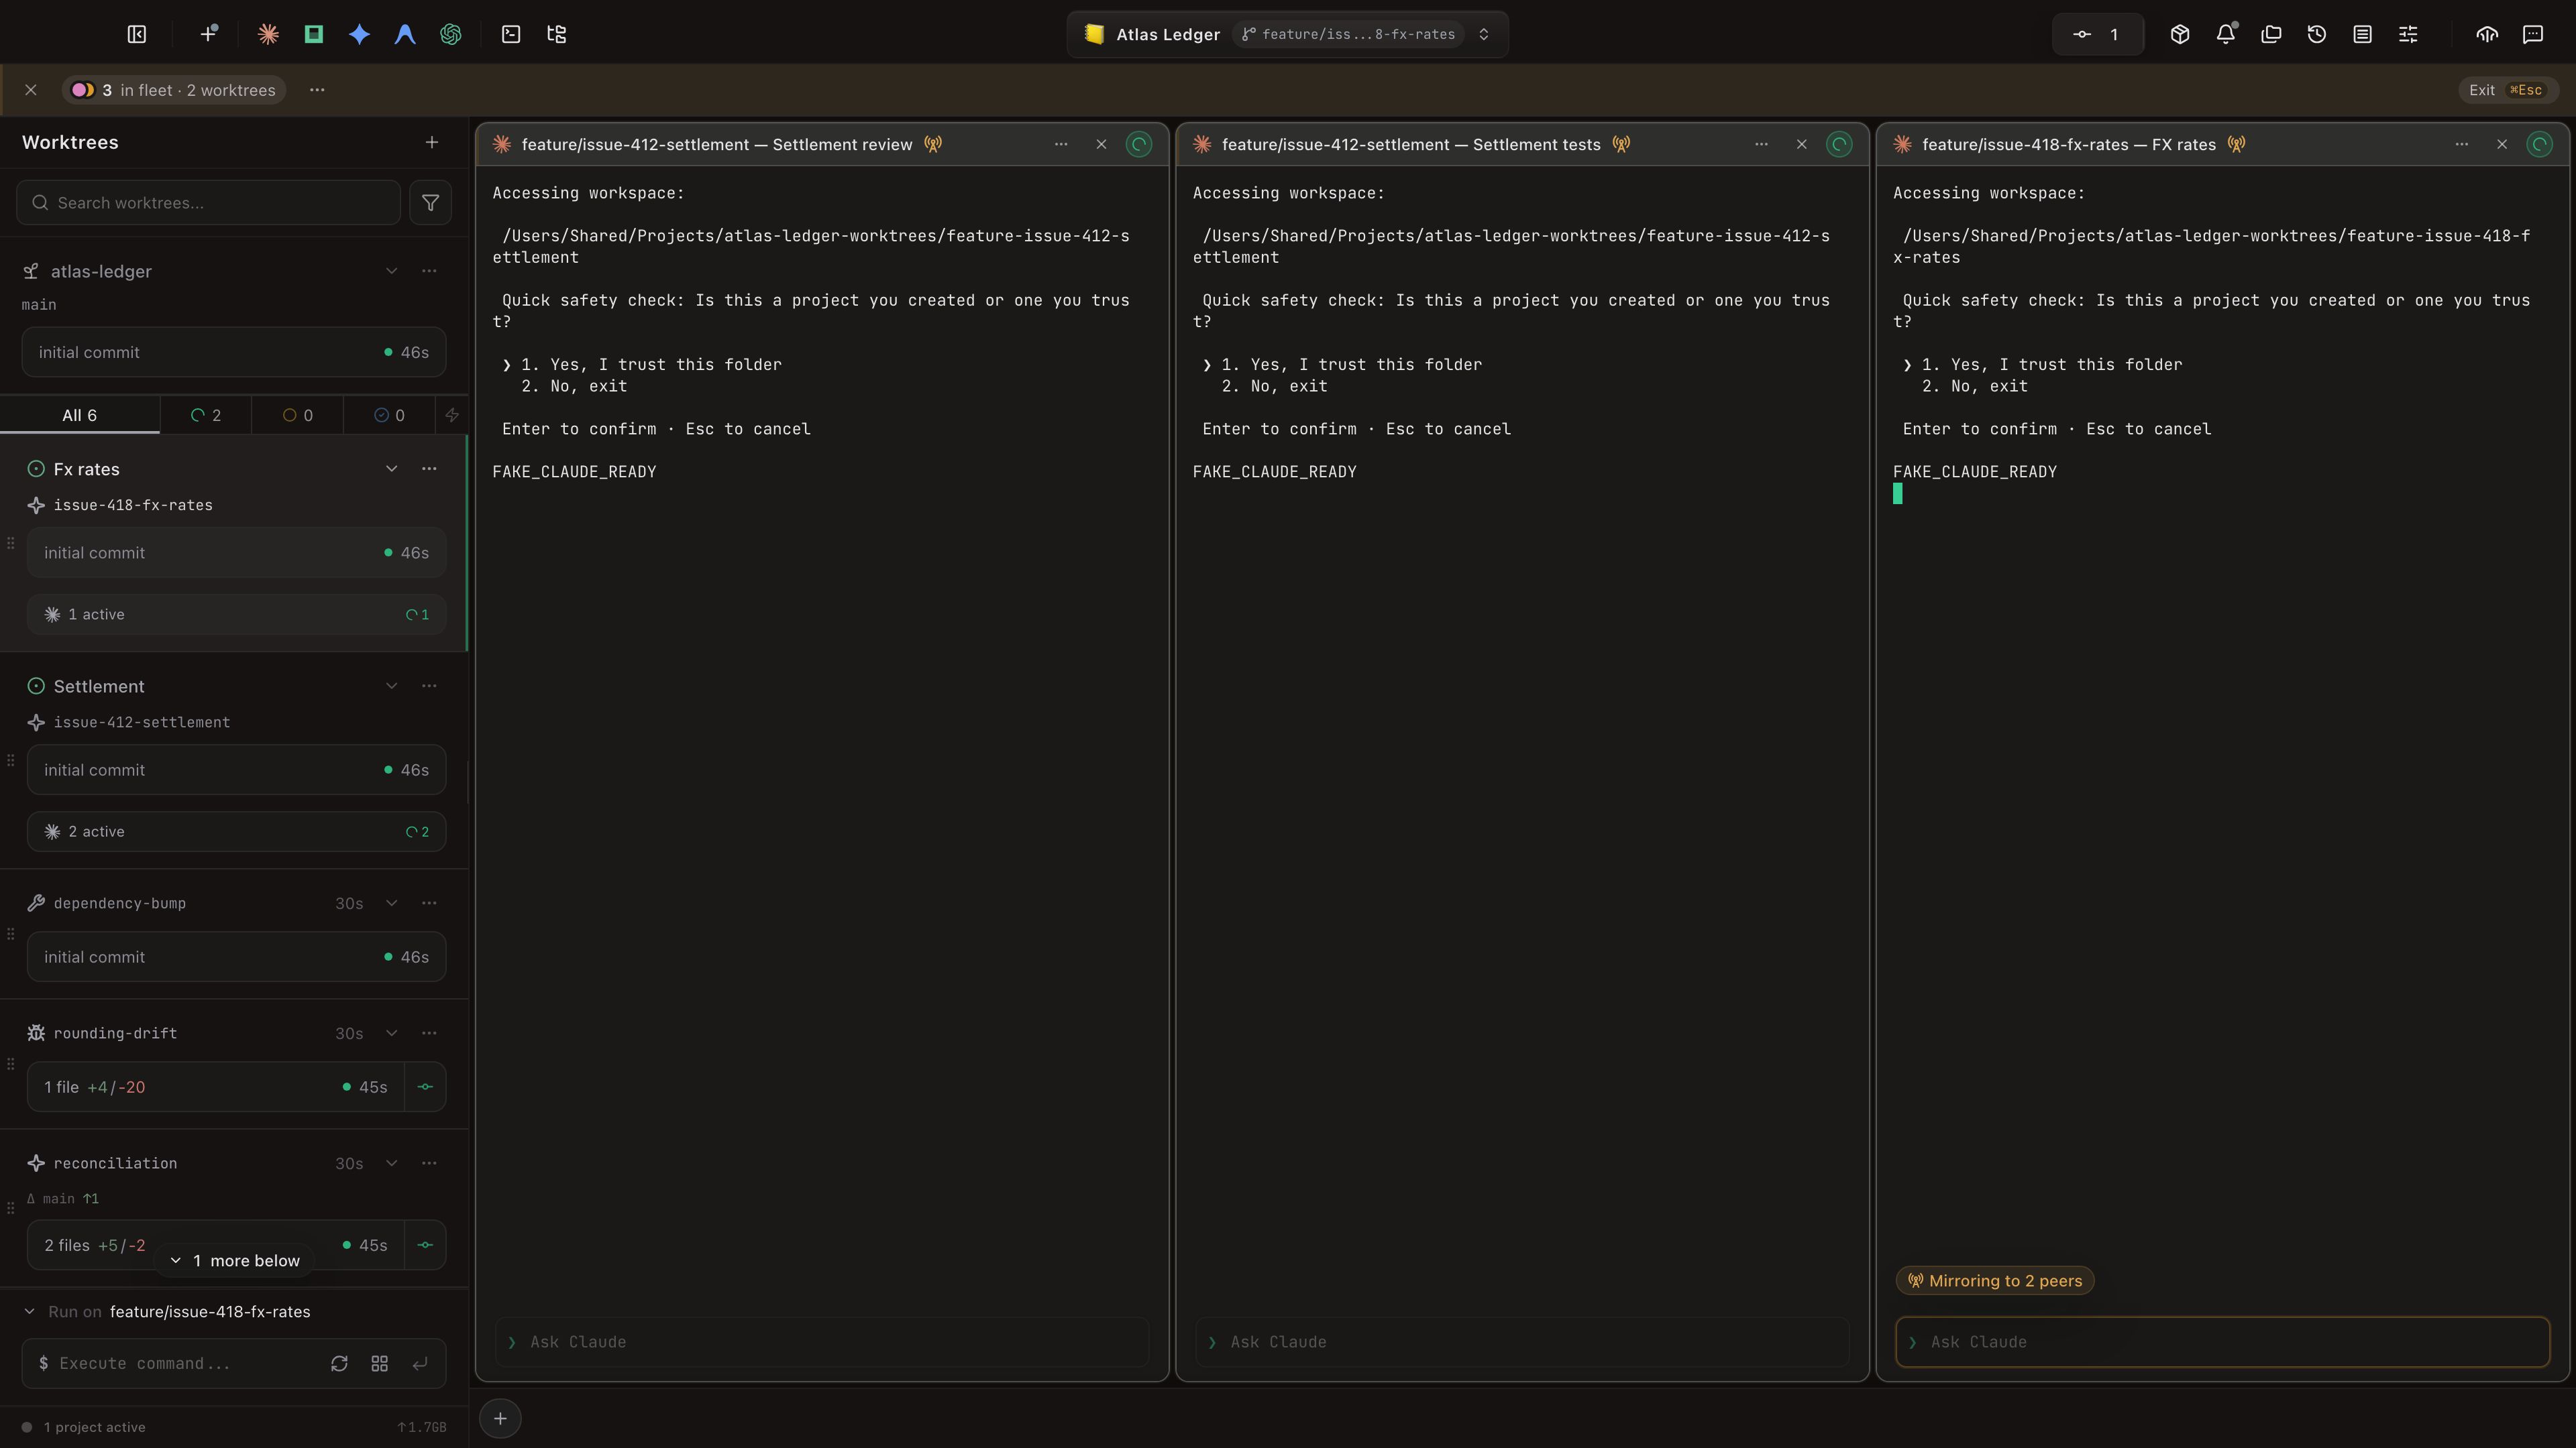Screen dimensions: 2576x1448
Task: Open the chat feedback icon
Action: click(x=2533, y=34)
